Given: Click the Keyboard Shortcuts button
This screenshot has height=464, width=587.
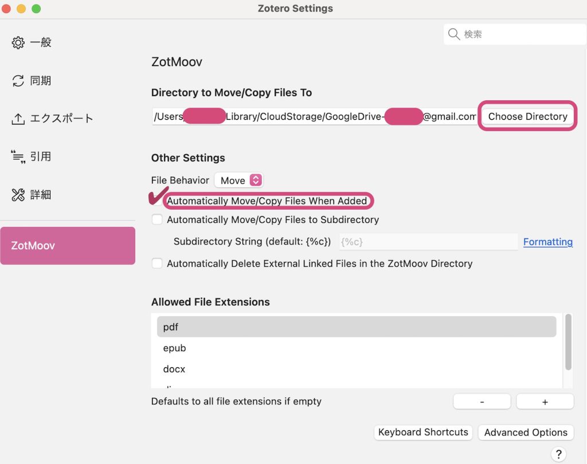Looking at the screenshot, I should [423, 432].
